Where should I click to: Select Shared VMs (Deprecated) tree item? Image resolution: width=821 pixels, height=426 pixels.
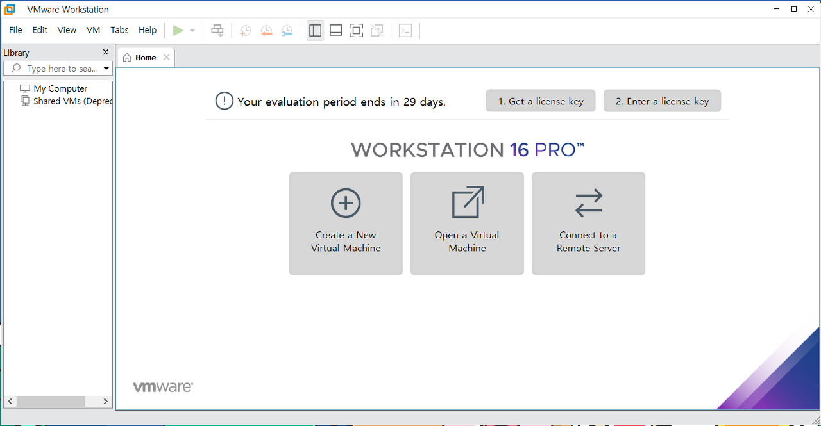pyautogui.click(x=72, y=101)
